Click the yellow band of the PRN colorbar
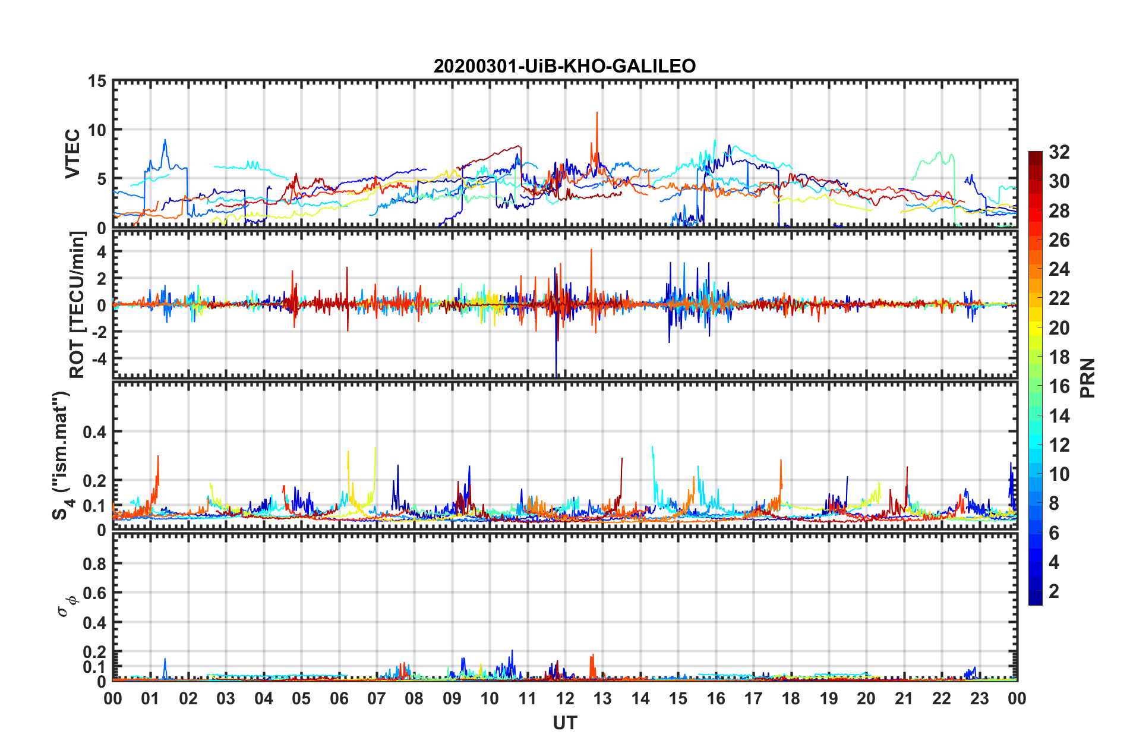 coord(1036,328)
